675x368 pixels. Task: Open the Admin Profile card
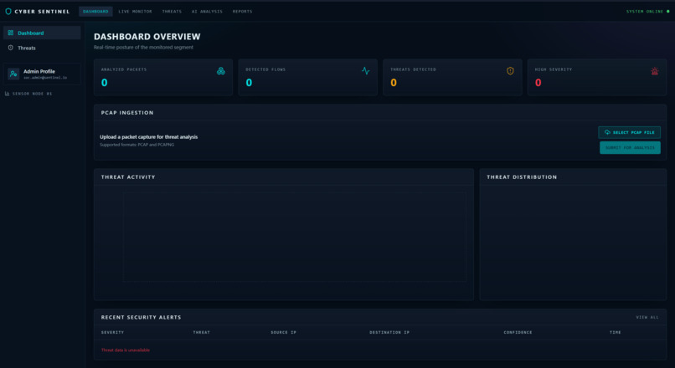42,74
